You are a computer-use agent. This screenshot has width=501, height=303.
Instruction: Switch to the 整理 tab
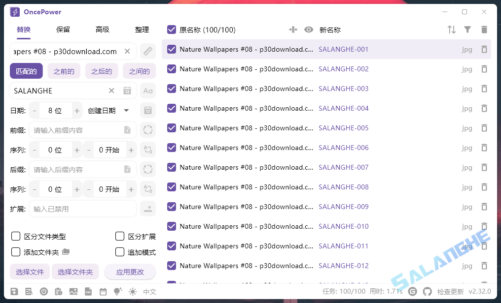tap(142, 29)
